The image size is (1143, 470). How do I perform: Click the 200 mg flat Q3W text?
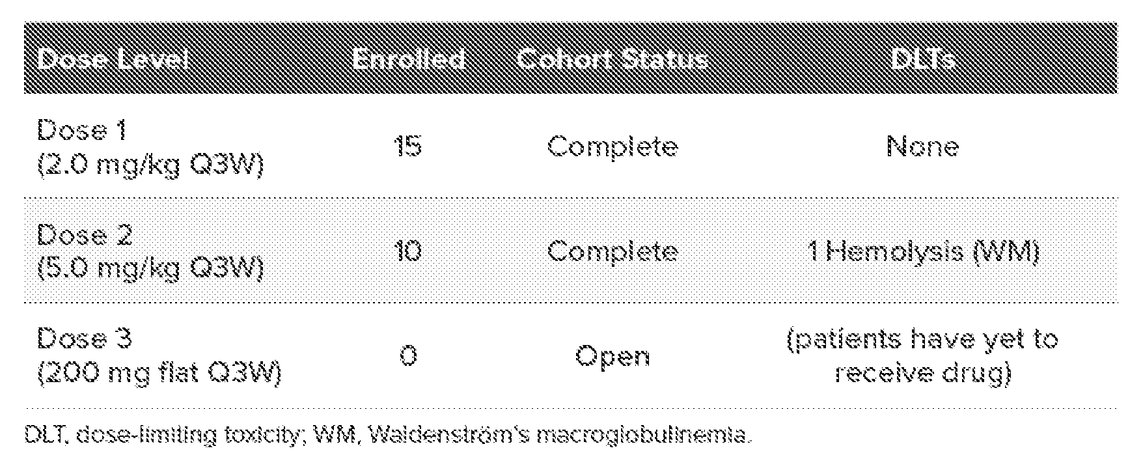(159, 374)
